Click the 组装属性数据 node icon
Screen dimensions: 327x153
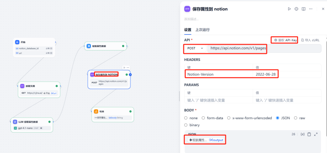click(x=88, y=46)
